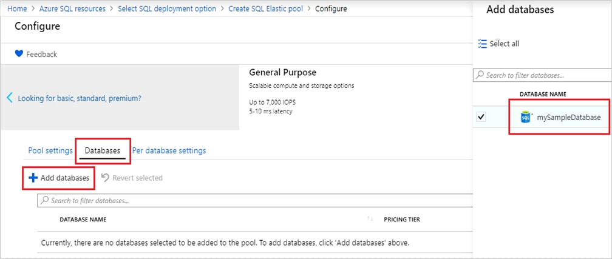Click the magnifier icon in main database filter
The image size is (612, 259).
[45, 201]
